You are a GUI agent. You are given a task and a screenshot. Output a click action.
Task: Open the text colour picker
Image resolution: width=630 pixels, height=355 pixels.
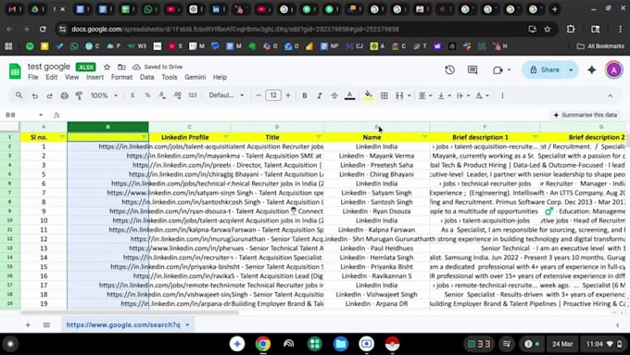pos(350,95)
